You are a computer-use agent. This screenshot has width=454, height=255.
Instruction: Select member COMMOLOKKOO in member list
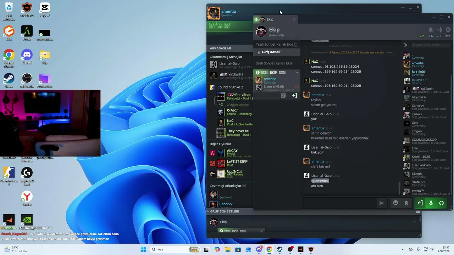(426, 141)
